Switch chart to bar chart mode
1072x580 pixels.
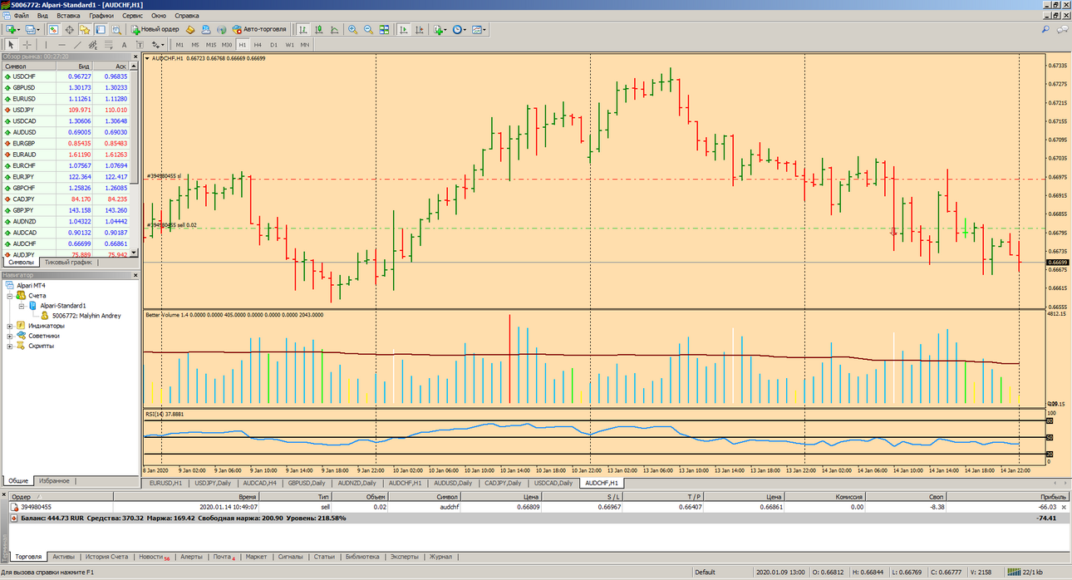click(x=304, y=29)
